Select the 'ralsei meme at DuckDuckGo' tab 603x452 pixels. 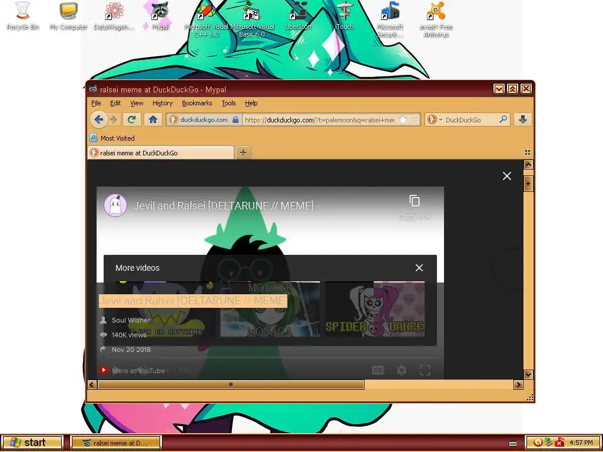[x=161, y=152]
